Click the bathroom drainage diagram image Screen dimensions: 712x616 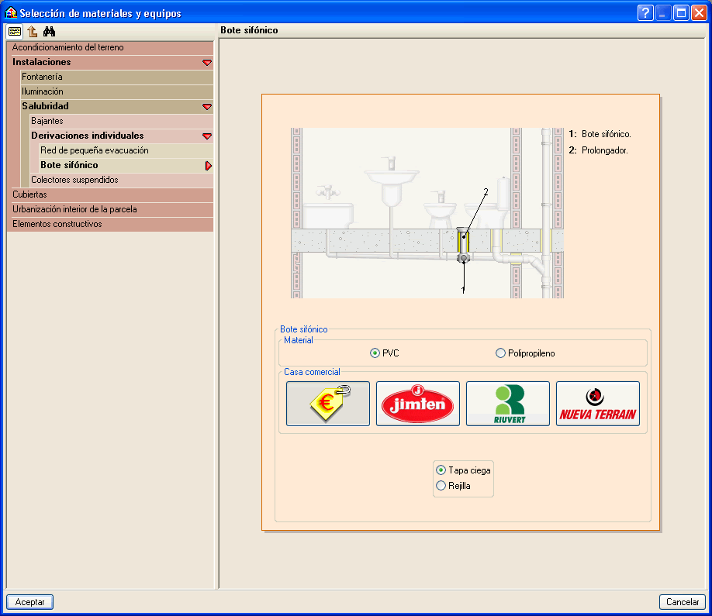point(427,213)
